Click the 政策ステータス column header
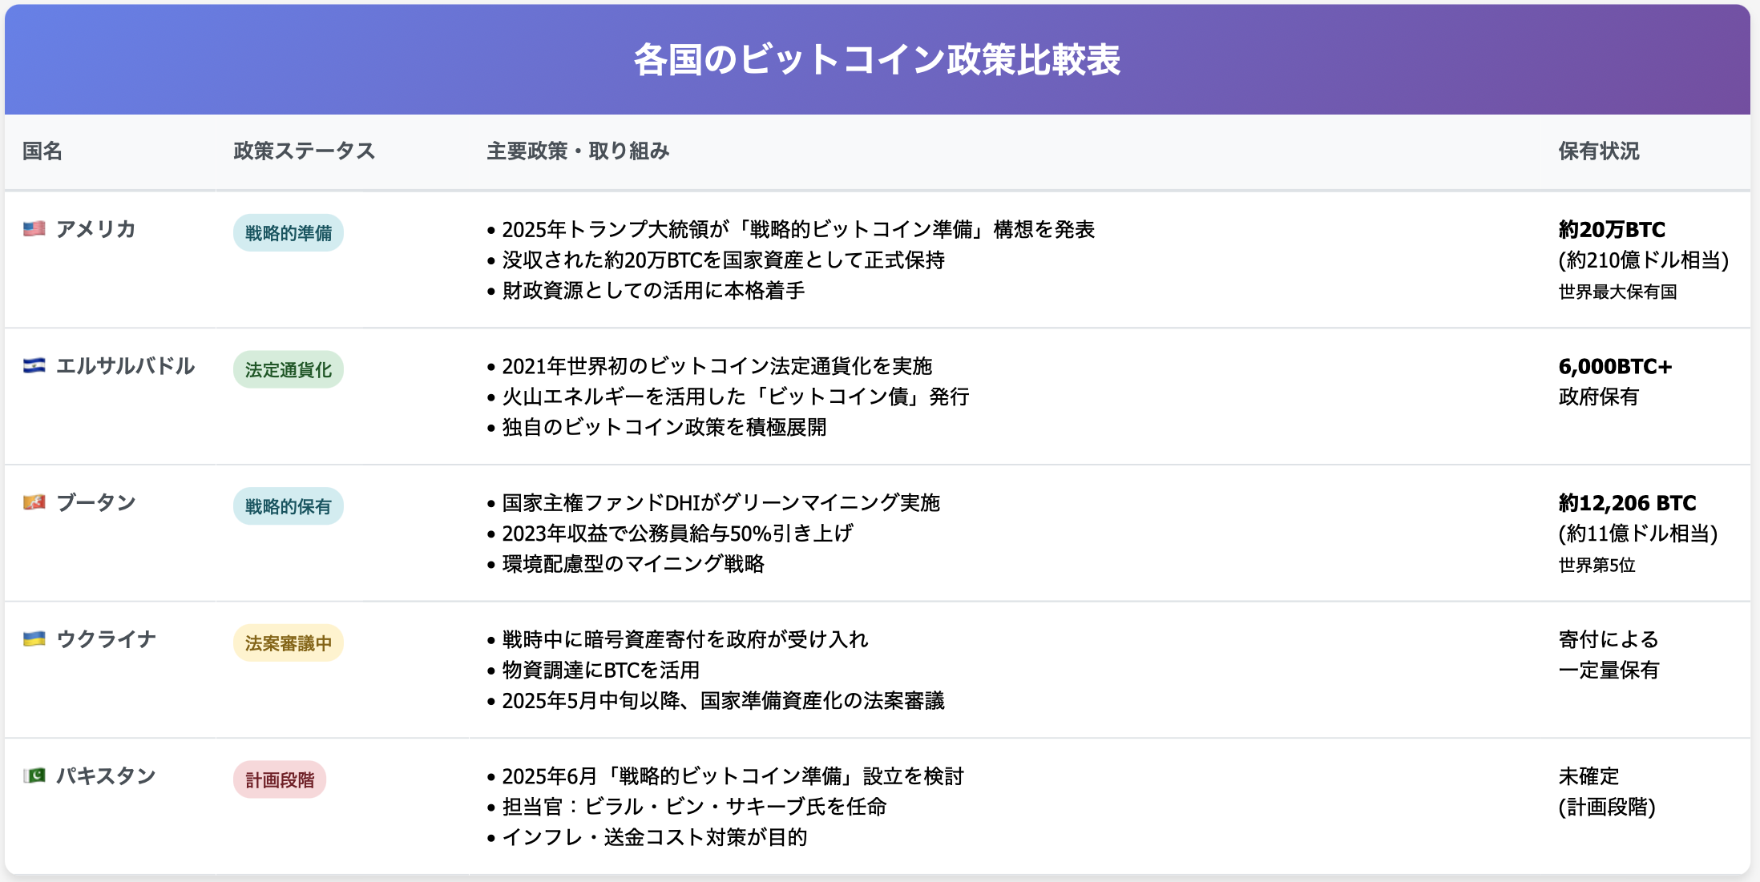The height and width of the screenshot is (882, 1760). click(x=304, y=151)
